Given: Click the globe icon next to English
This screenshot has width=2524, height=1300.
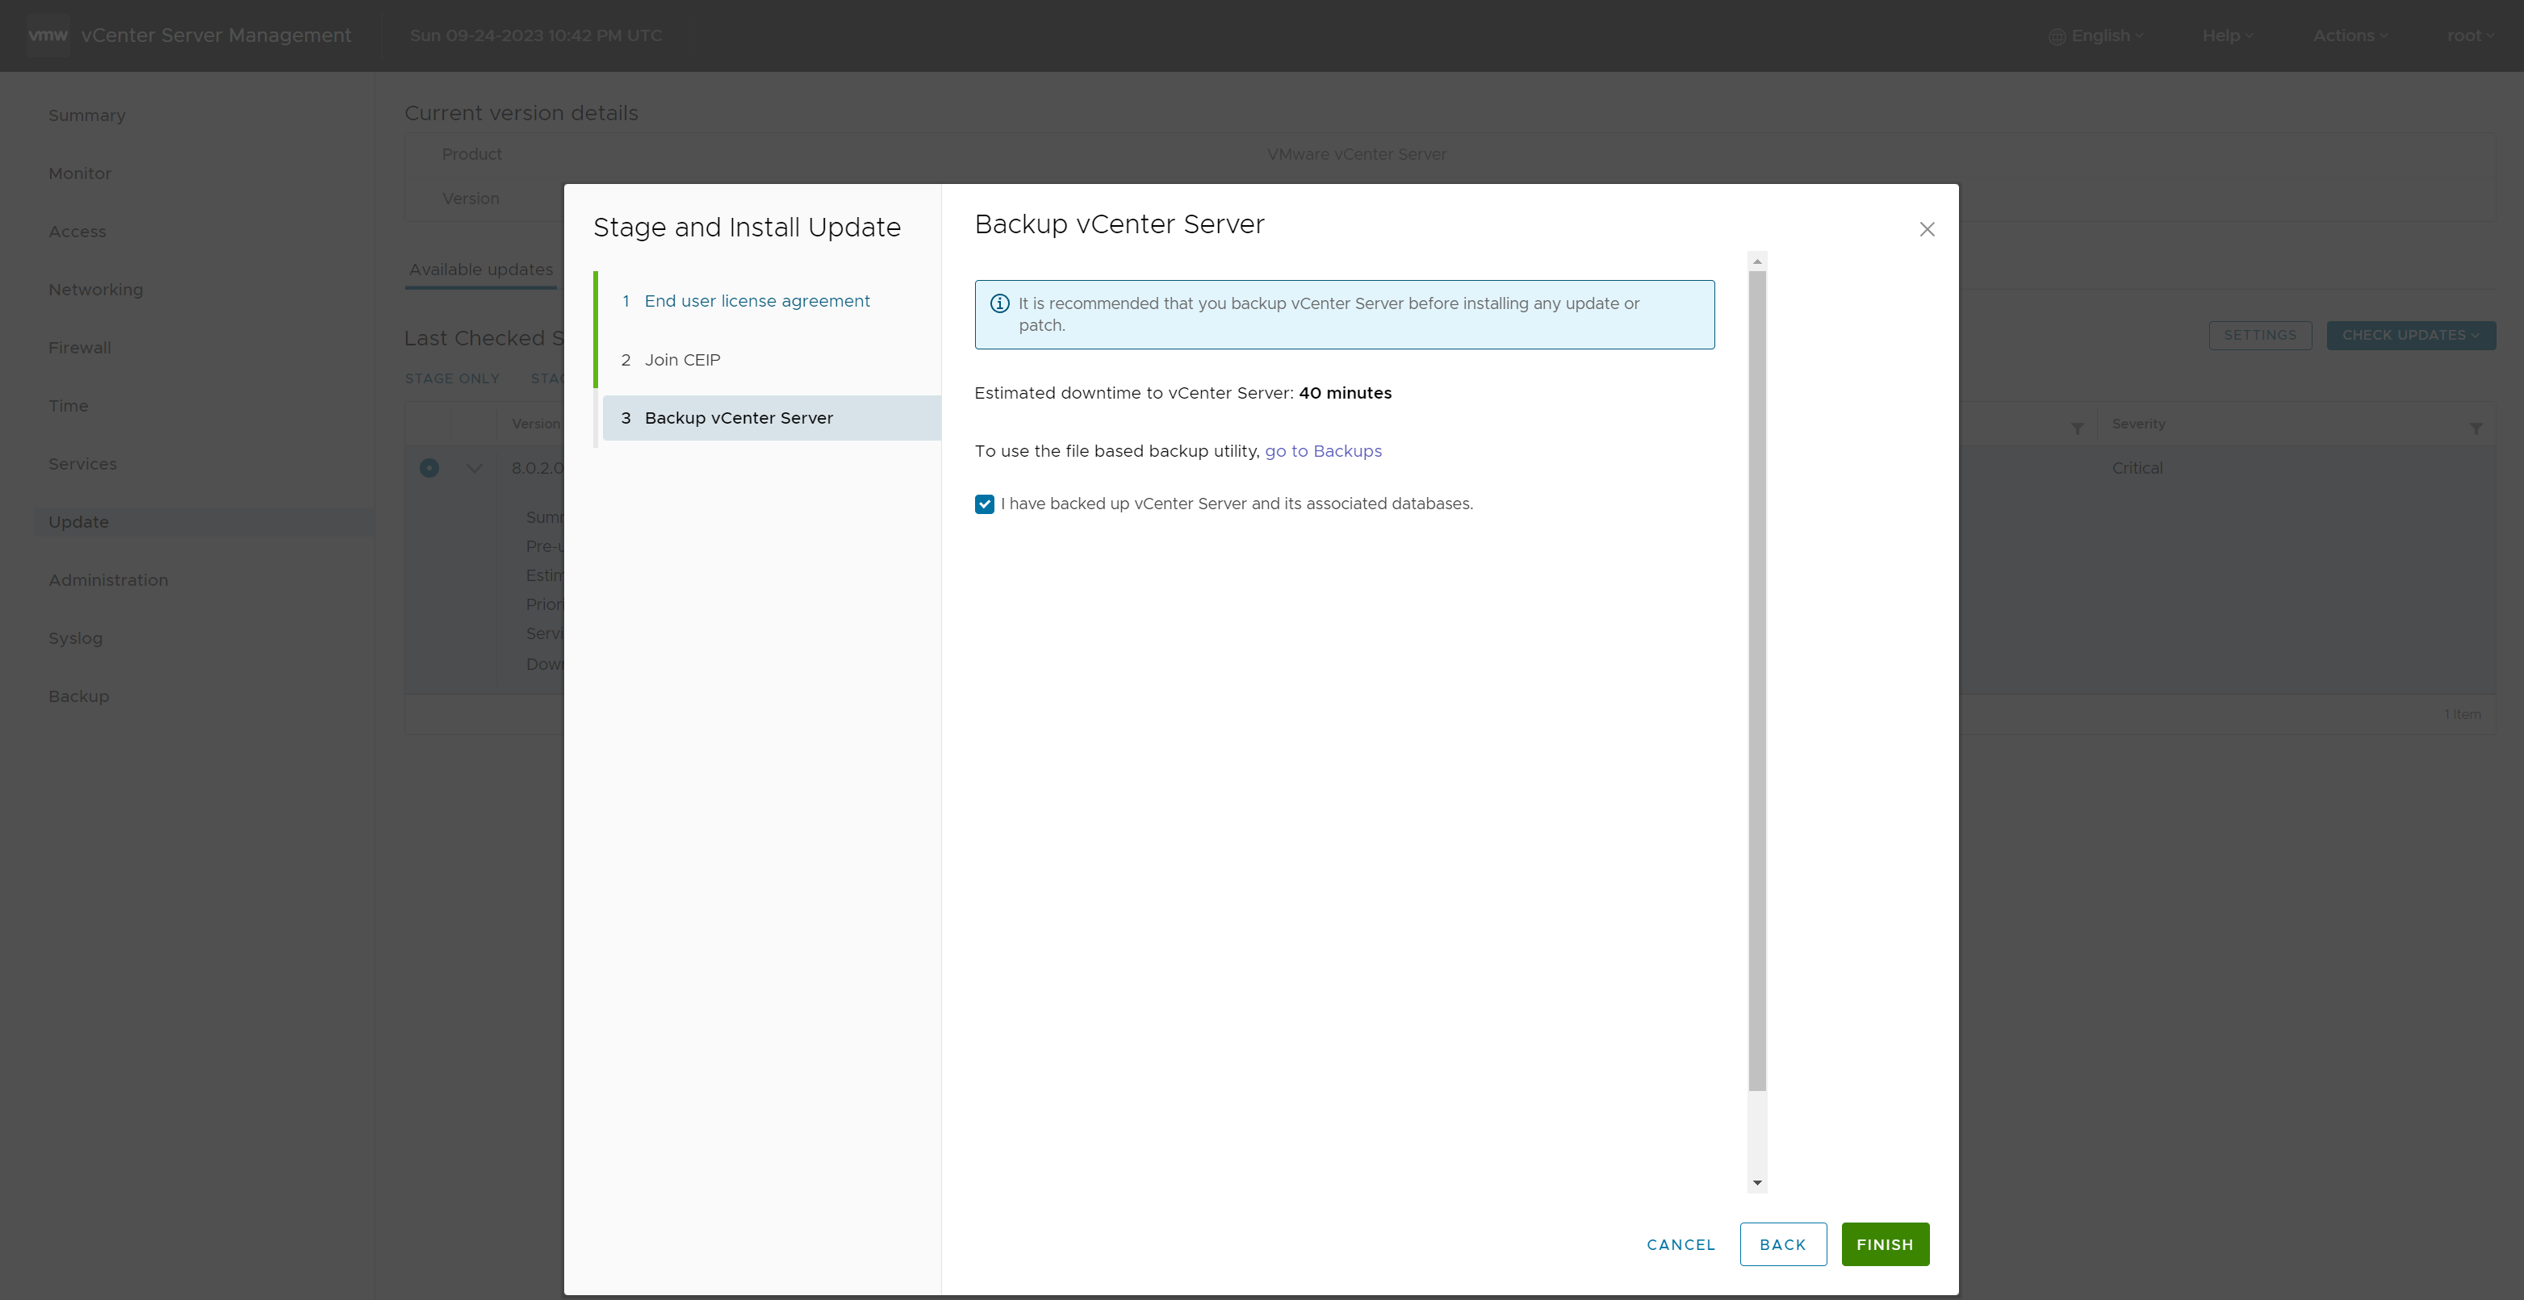Looking at the screenshot, I should point(2057,36).
